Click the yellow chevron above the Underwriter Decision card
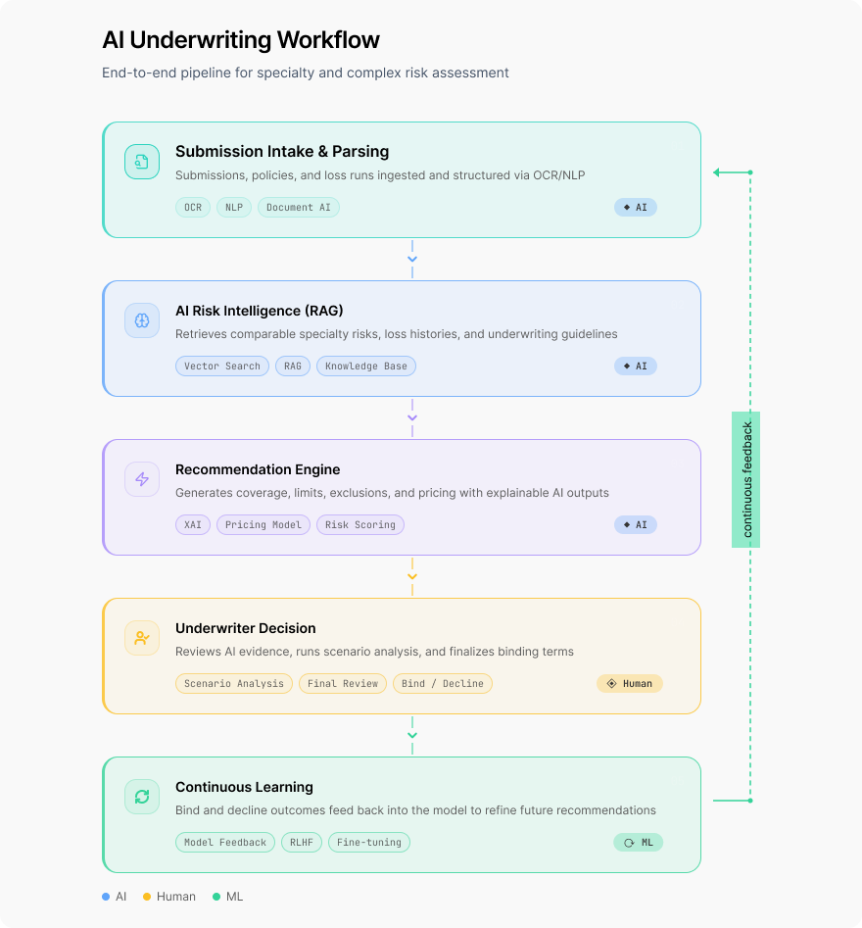The height and width of the screenshot is (928, 862). (x=412, y=576)
